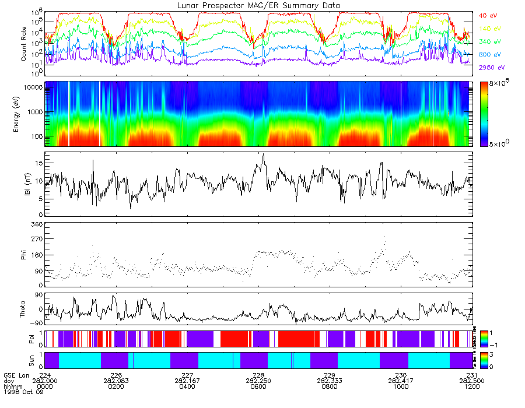Click the 'GSE Lon' row label
The height and width of the screenshot is (408, 525).
pos(16,375)
